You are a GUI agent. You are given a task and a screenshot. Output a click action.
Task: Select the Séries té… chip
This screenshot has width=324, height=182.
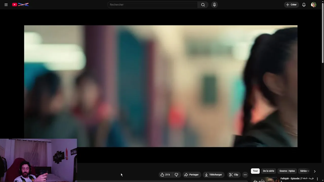click(305, 171)
